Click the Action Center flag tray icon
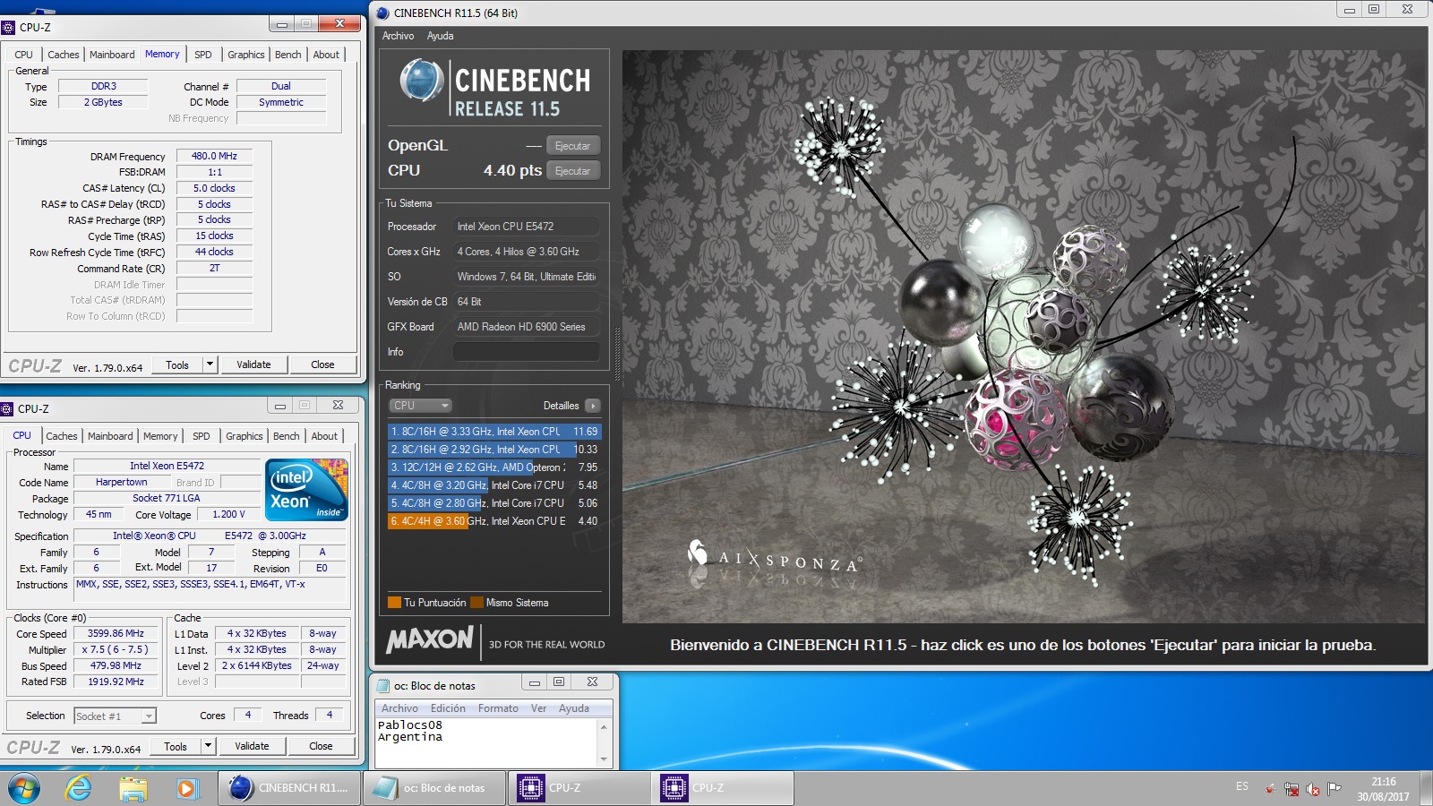 (1334, 789)
